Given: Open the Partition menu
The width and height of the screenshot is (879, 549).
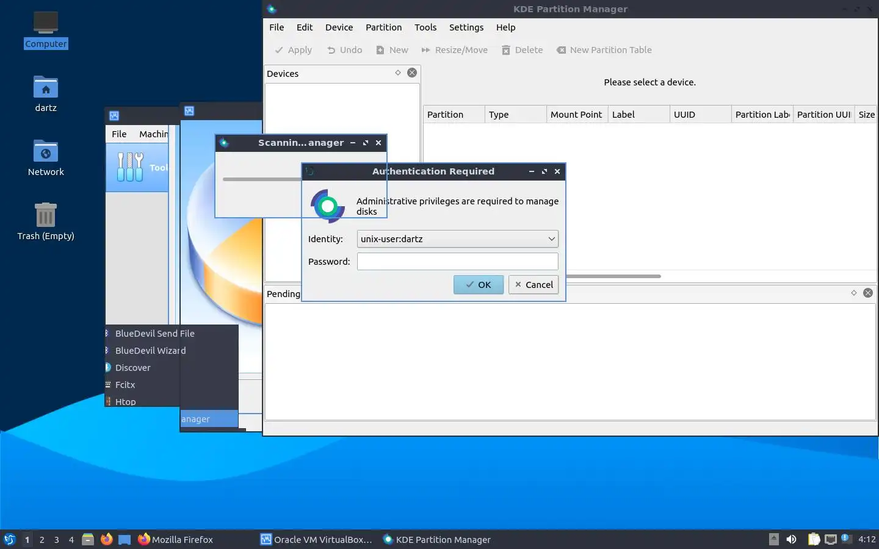Looking at the screenshot, I should pos(383,27).
